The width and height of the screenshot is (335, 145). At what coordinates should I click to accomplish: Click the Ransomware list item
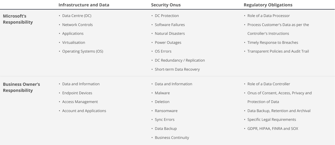[166, 111]
